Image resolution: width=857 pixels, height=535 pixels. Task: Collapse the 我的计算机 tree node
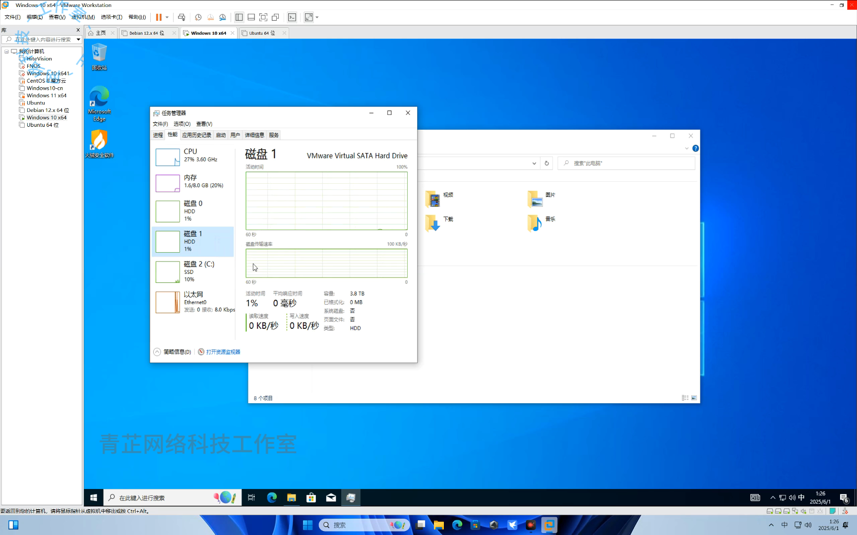click(x=6, y=52)
